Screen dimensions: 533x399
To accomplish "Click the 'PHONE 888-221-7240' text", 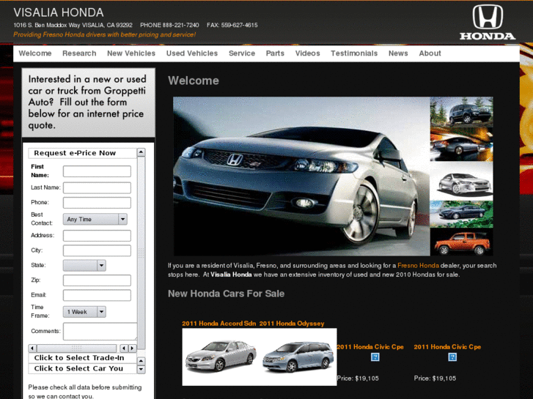I will (x=169, y=25).
